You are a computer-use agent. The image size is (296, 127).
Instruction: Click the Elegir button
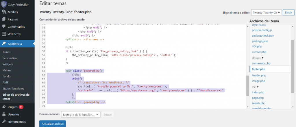pyautogui.click(x=288, y=13)
